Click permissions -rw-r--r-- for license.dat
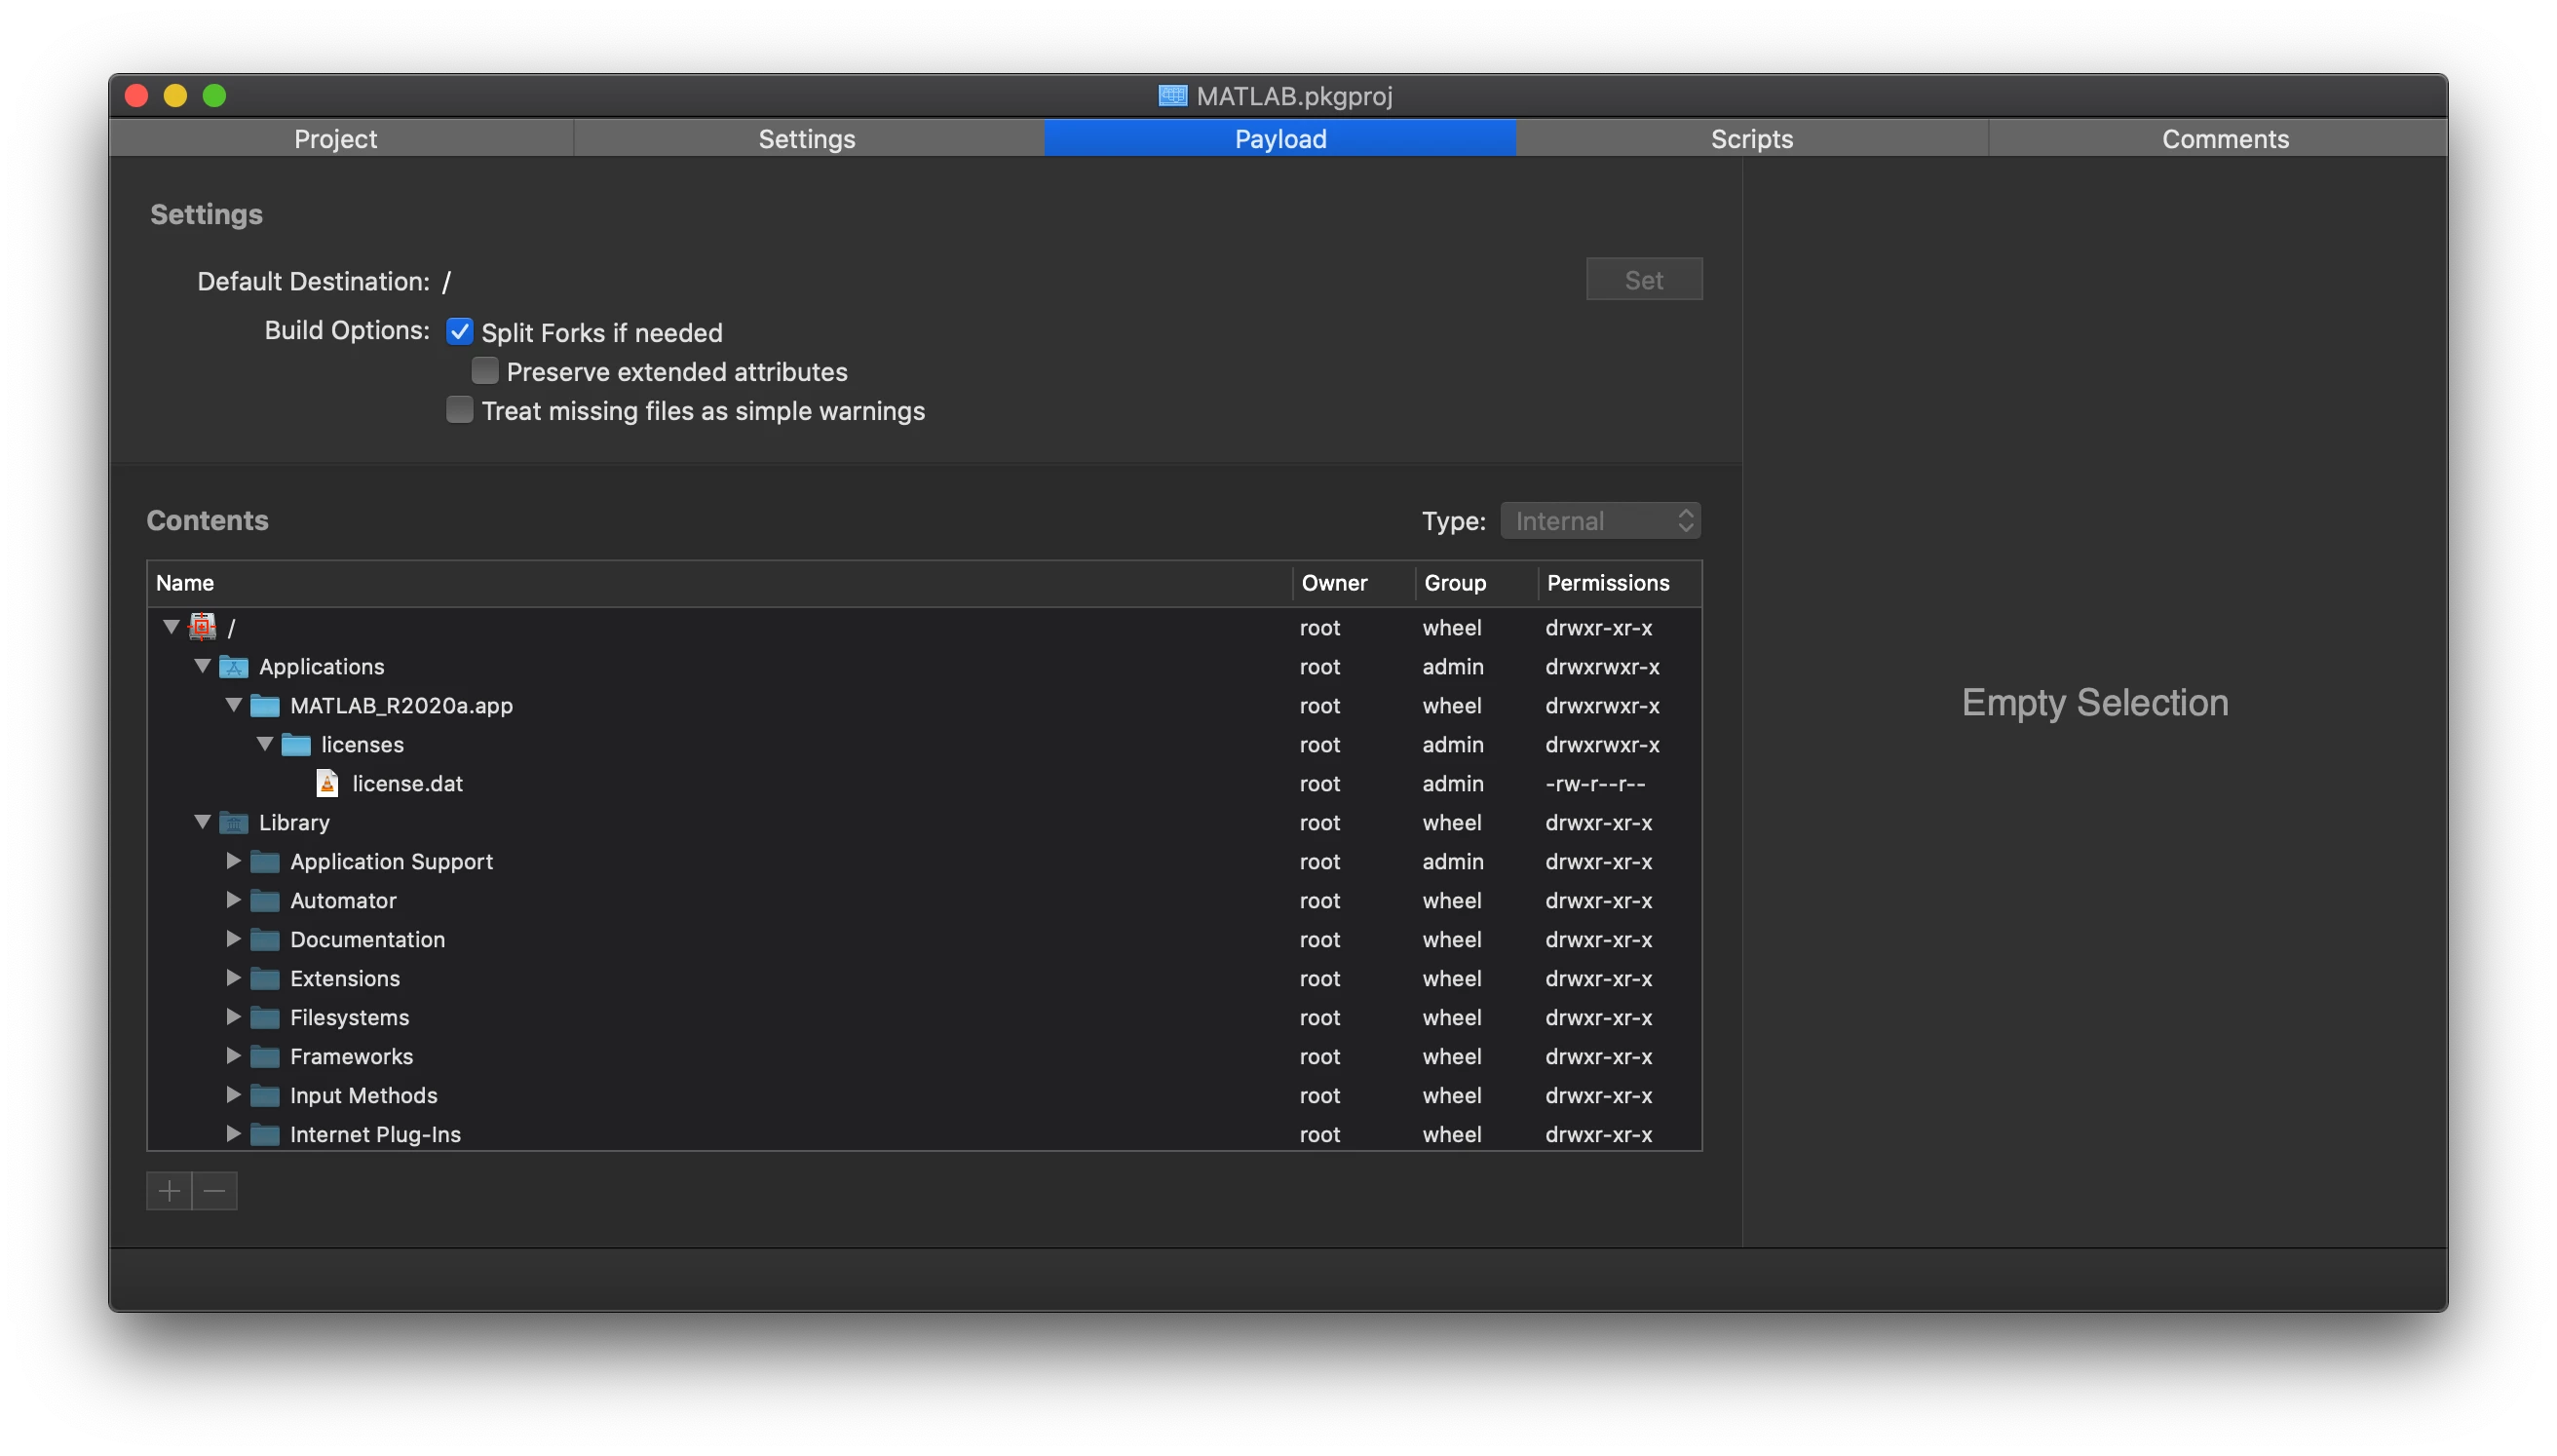Image resolution: width=2557 pixels, height=1456 pixels. 1595,783
